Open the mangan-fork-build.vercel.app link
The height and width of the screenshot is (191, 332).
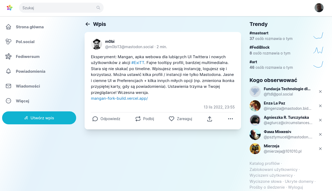point(119,98)
